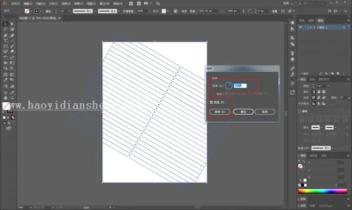352x210 pixels.
Task: Select the Paintbrush tool
Action: (12, 46)
